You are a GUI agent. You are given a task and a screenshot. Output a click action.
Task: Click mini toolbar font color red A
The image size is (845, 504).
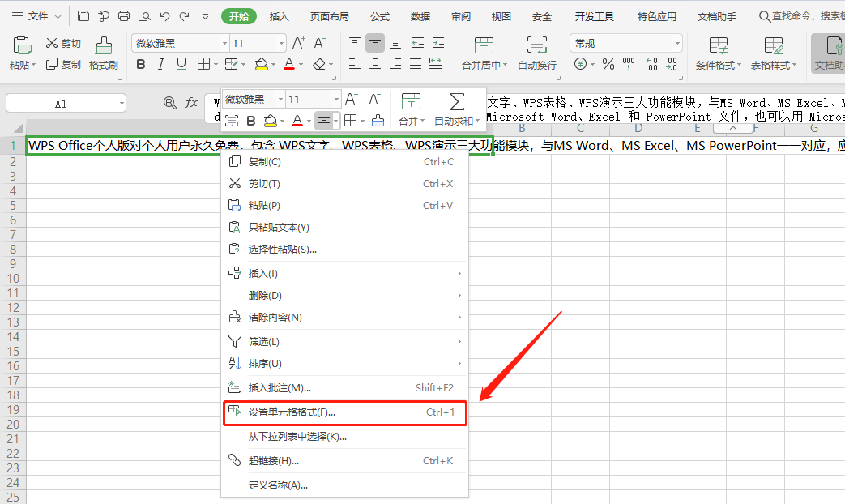coord(297,121)
